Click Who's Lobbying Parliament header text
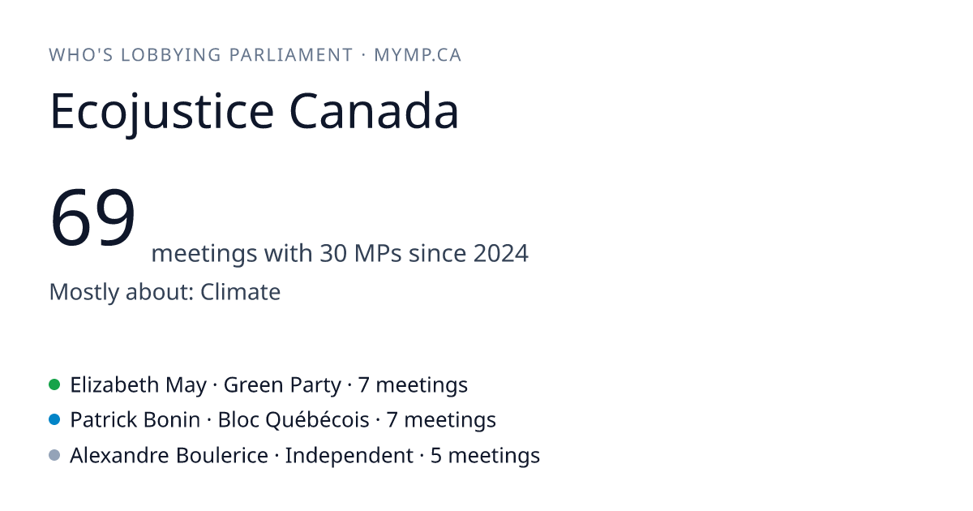973x511 pixels. [201, 55]
